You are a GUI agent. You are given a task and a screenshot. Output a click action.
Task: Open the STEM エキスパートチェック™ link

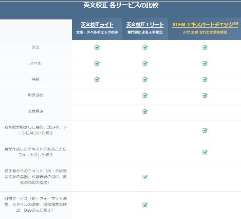tap(205, 25)
